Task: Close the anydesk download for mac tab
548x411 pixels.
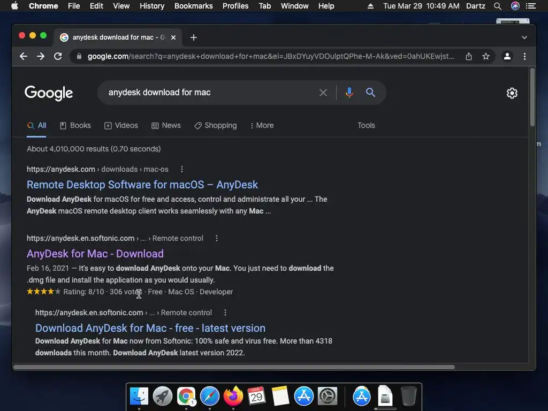Action: coord(173,37)
